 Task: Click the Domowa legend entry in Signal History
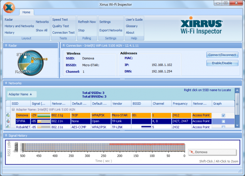pos(212,152)
